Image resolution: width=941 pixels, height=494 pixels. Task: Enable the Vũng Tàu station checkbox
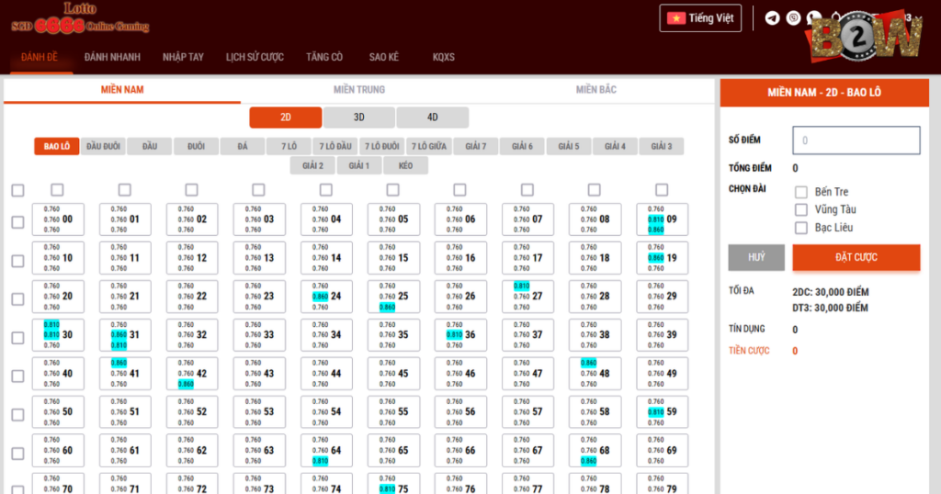coord(801,209)
